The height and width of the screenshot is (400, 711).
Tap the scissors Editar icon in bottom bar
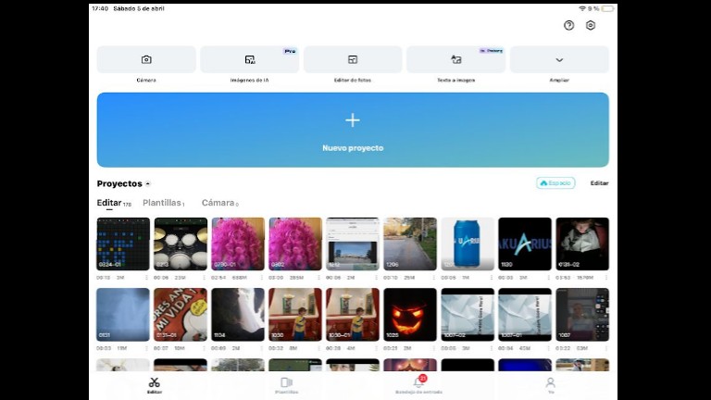(x=154, y=382)
